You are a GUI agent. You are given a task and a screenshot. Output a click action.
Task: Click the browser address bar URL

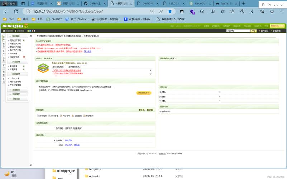[68, 11]
